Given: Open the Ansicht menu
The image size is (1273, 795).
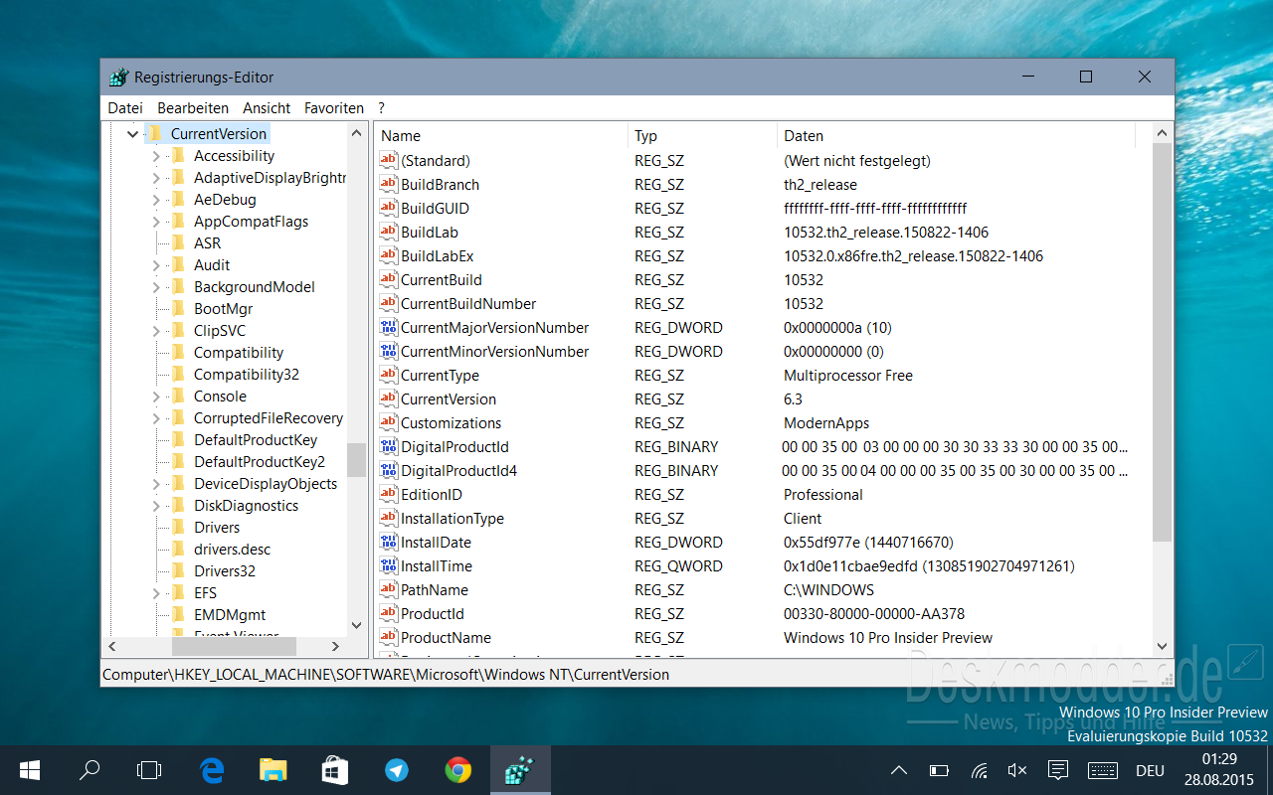Looking at the screenshot, I should coord(267,107).
